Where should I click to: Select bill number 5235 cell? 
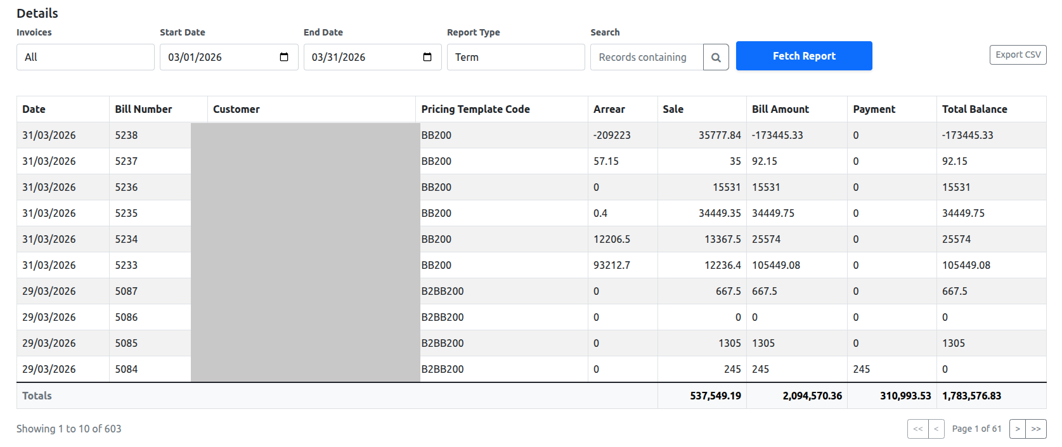(x=126, y=213)
